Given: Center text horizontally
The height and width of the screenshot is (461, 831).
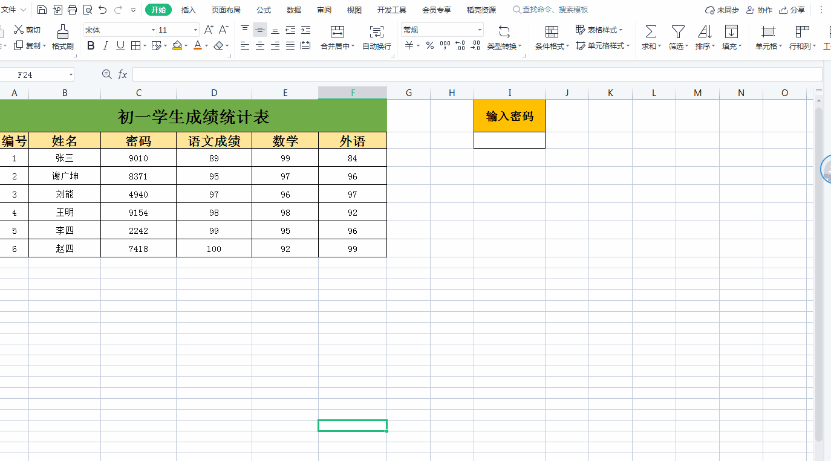Looking at the screenshot, I should click(260, 45).
